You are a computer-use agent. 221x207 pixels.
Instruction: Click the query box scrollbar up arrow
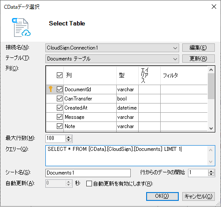tap(211, 150)
